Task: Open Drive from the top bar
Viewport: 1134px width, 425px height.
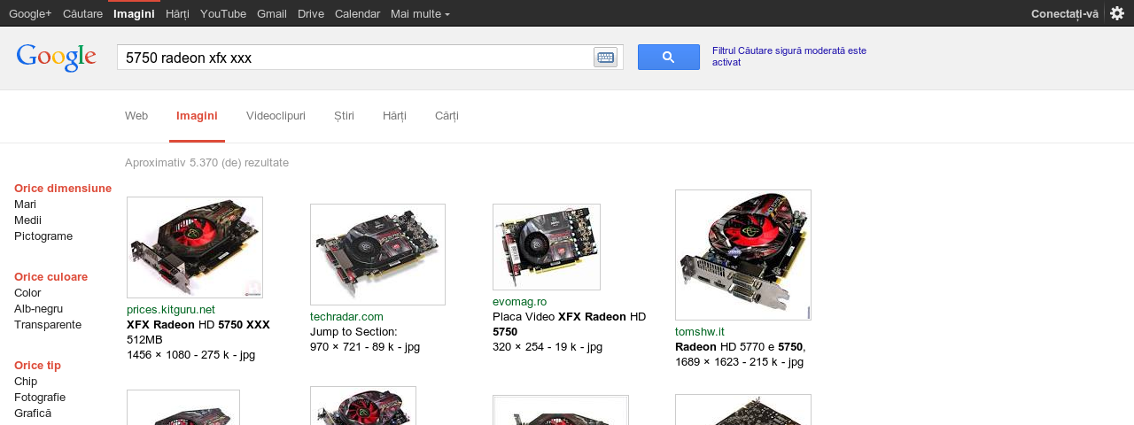Action: click(x=311, y=13)
